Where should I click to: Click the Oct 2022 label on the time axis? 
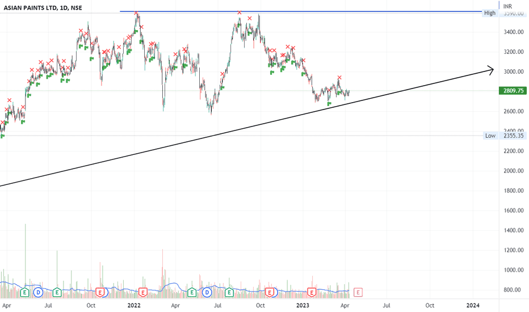click(260, 305)
